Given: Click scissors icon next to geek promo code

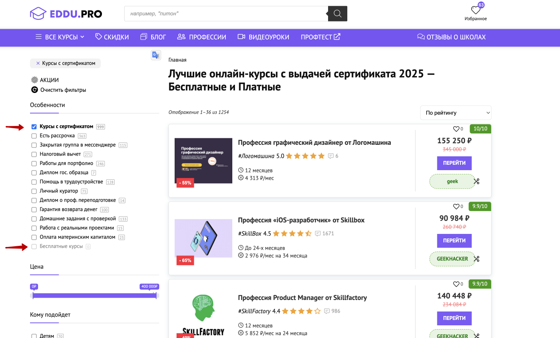Looking at the screenshot, I should pos(477,181).
